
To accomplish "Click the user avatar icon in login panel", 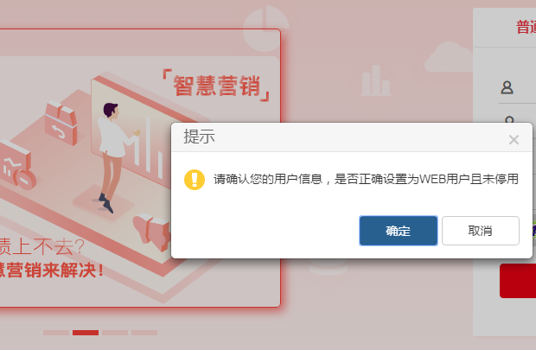I will [x=507, y=87].
